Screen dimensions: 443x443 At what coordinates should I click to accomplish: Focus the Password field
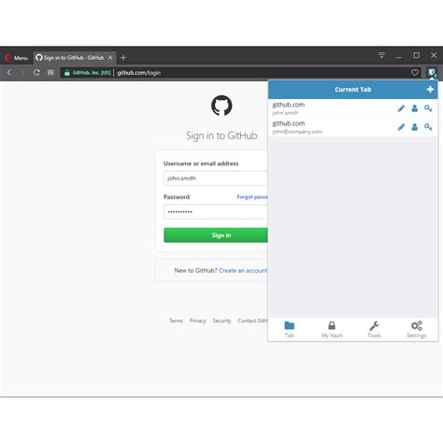216,212
